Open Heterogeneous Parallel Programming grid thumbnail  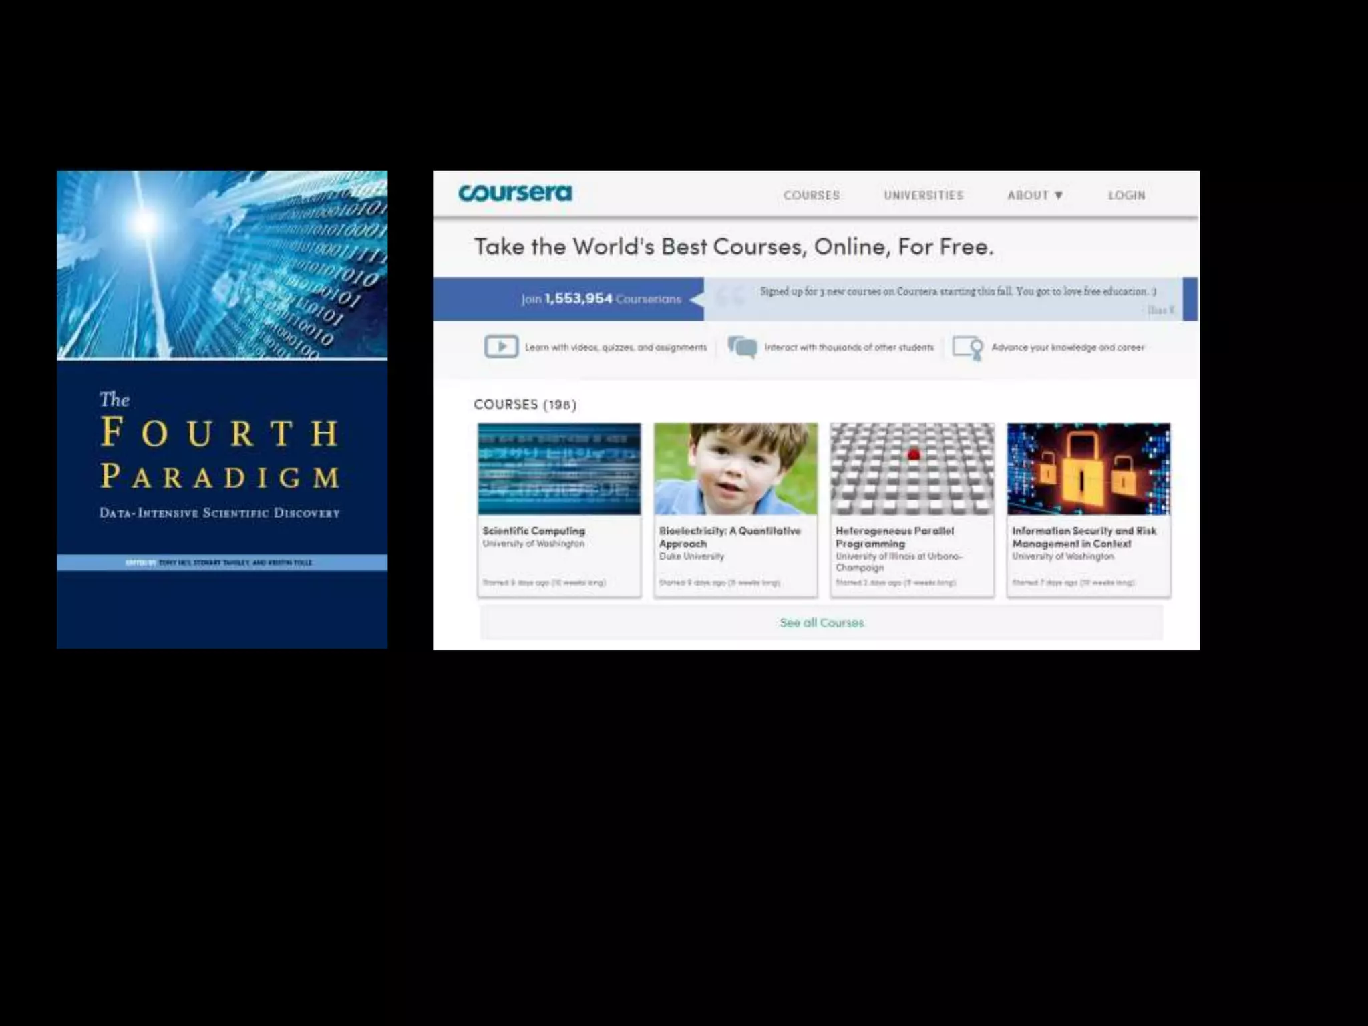tap(912, 469)
